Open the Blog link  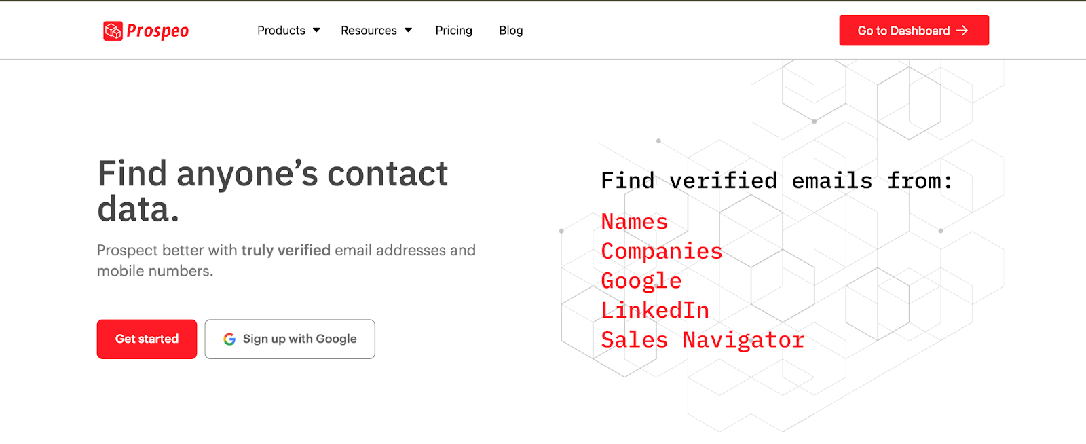pos(510,31)
